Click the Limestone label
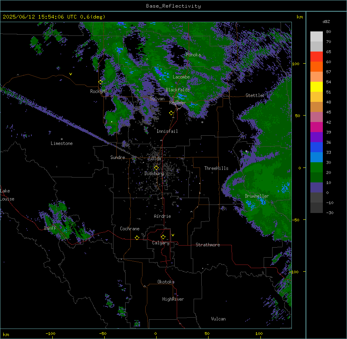Viewport: 347px width, 339px height. pyautogui.click(x=62, y=143)
